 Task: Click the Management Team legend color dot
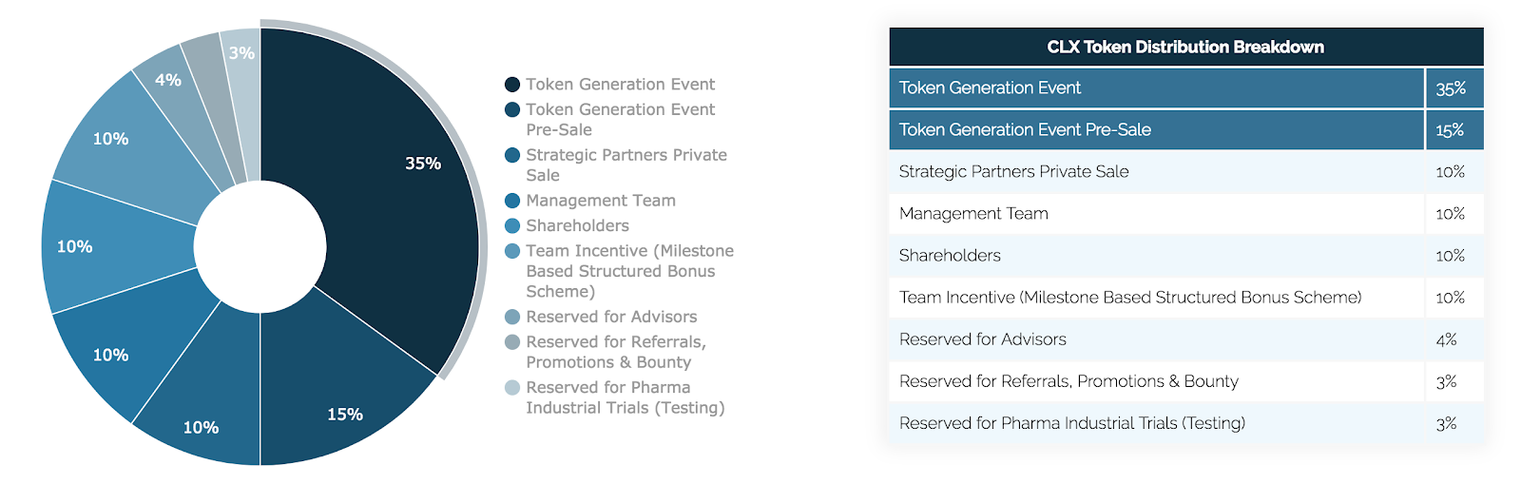[512, 201]
